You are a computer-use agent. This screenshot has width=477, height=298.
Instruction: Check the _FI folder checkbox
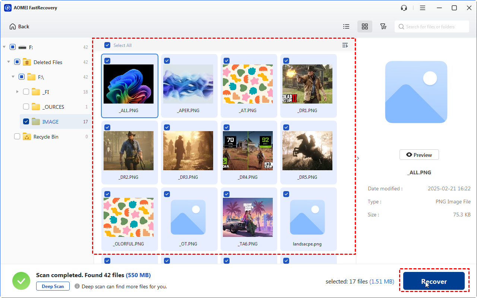[26, 92]
